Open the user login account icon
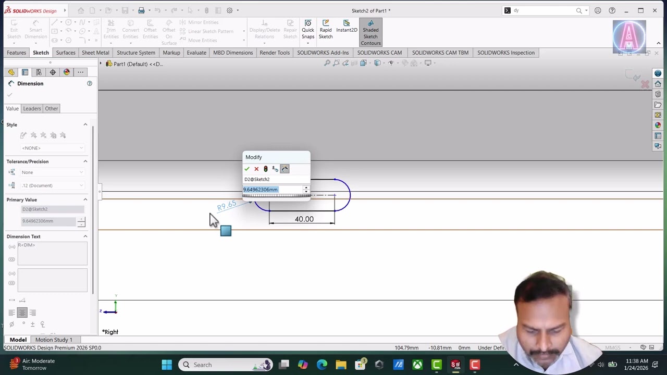Screen dimensions: 667x375 (x=598, y=10)
